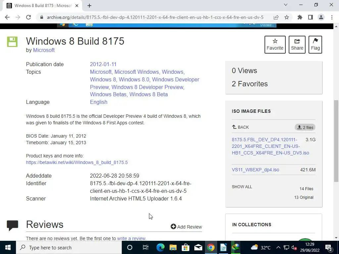
Task: Expand the system tray hidden icons chevron
Action: 278,247
